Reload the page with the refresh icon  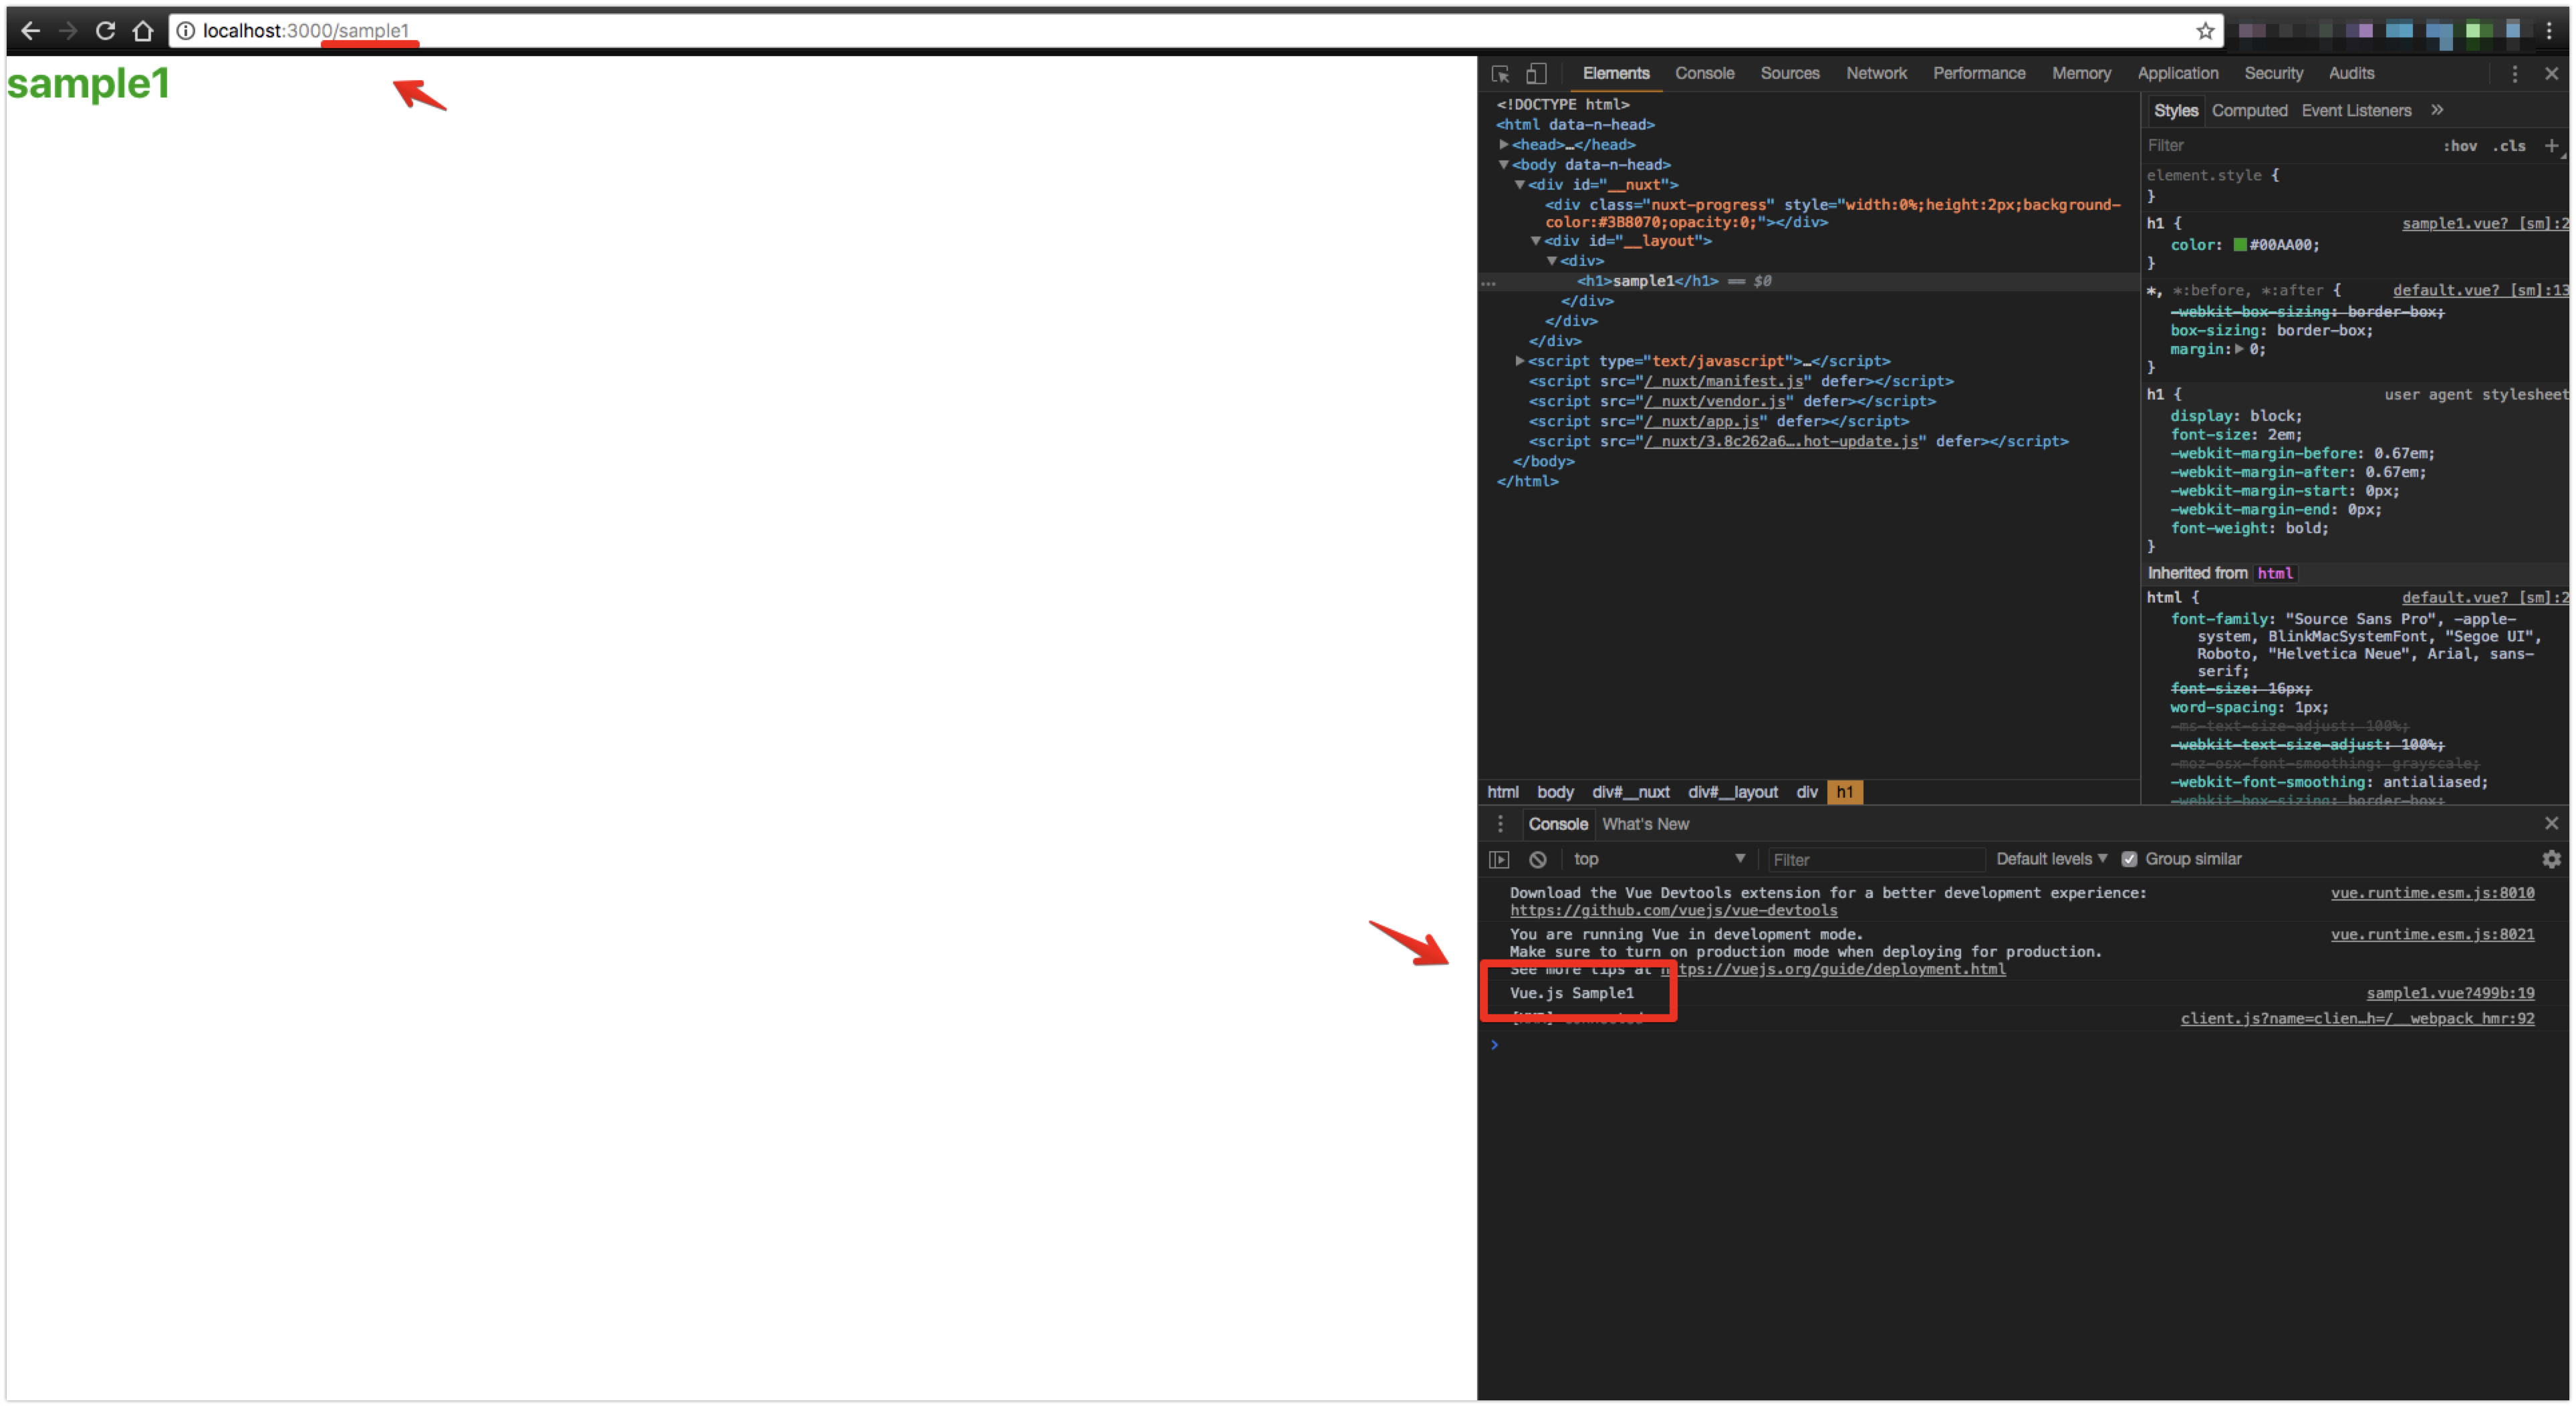pos(105,31)
